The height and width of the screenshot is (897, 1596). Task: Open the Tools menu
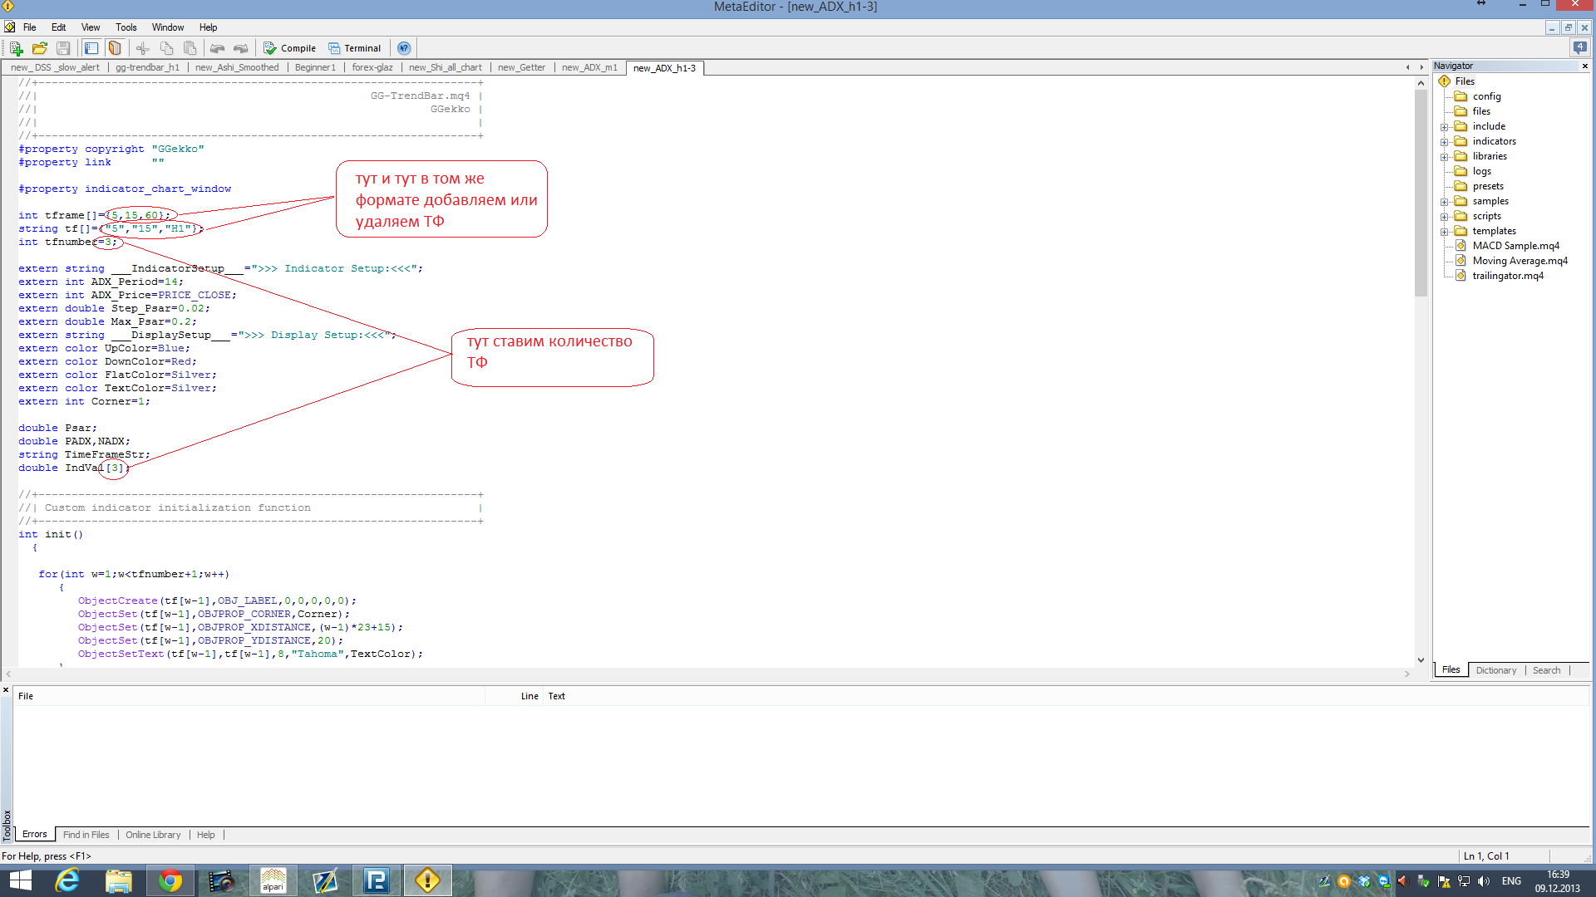(x=126, y=27)
